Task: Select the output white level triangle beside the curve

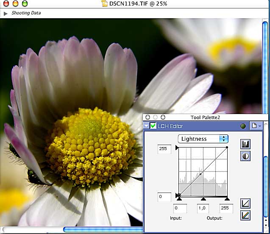Action: point(177,148)
